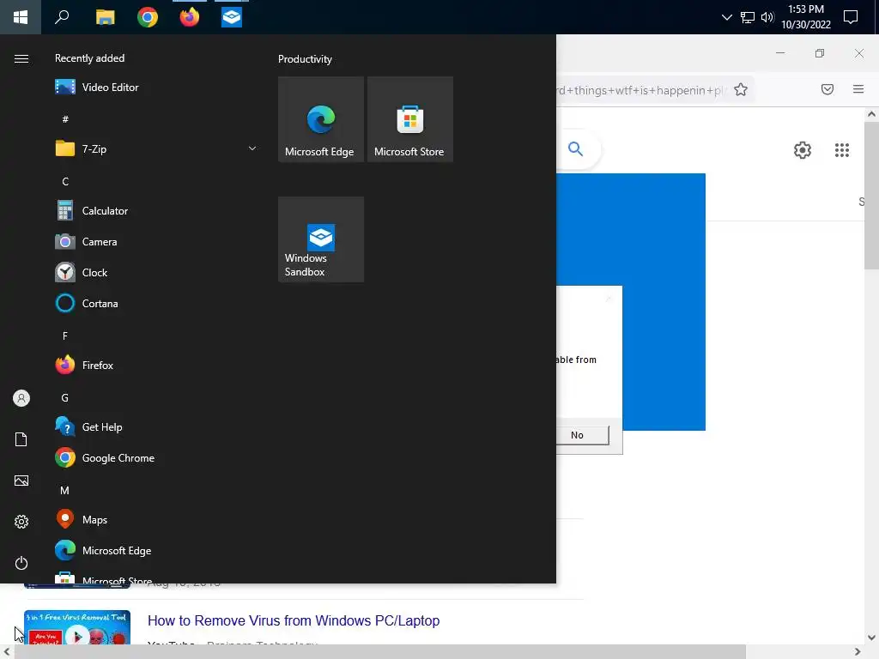879x659 pixels.
Task: Click the vertical scrollbar down arrow
Action: click(871, 638)
